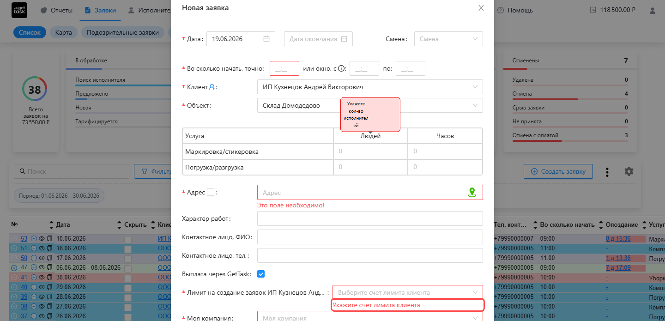The image size is (665, 321).
Task: Tick the checkbox next to Адрес label
Action: [x=211, y=193]
